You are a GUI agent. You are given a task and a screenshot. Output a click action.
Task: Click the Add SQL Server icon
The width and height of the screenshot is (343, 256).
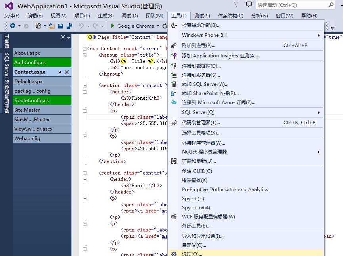(x=174, y=84)
